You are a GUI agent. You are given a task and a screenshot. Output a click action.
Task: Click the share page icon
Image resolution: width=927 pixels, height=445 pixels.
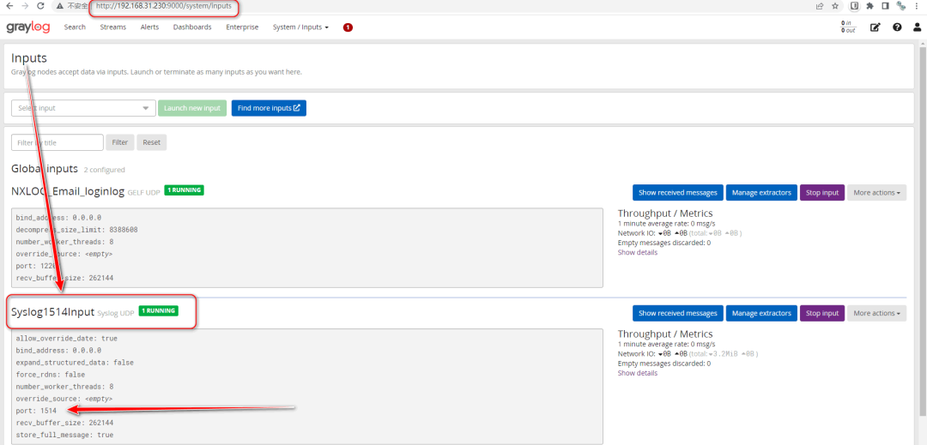pyautogui.click(x=820, y=6)
